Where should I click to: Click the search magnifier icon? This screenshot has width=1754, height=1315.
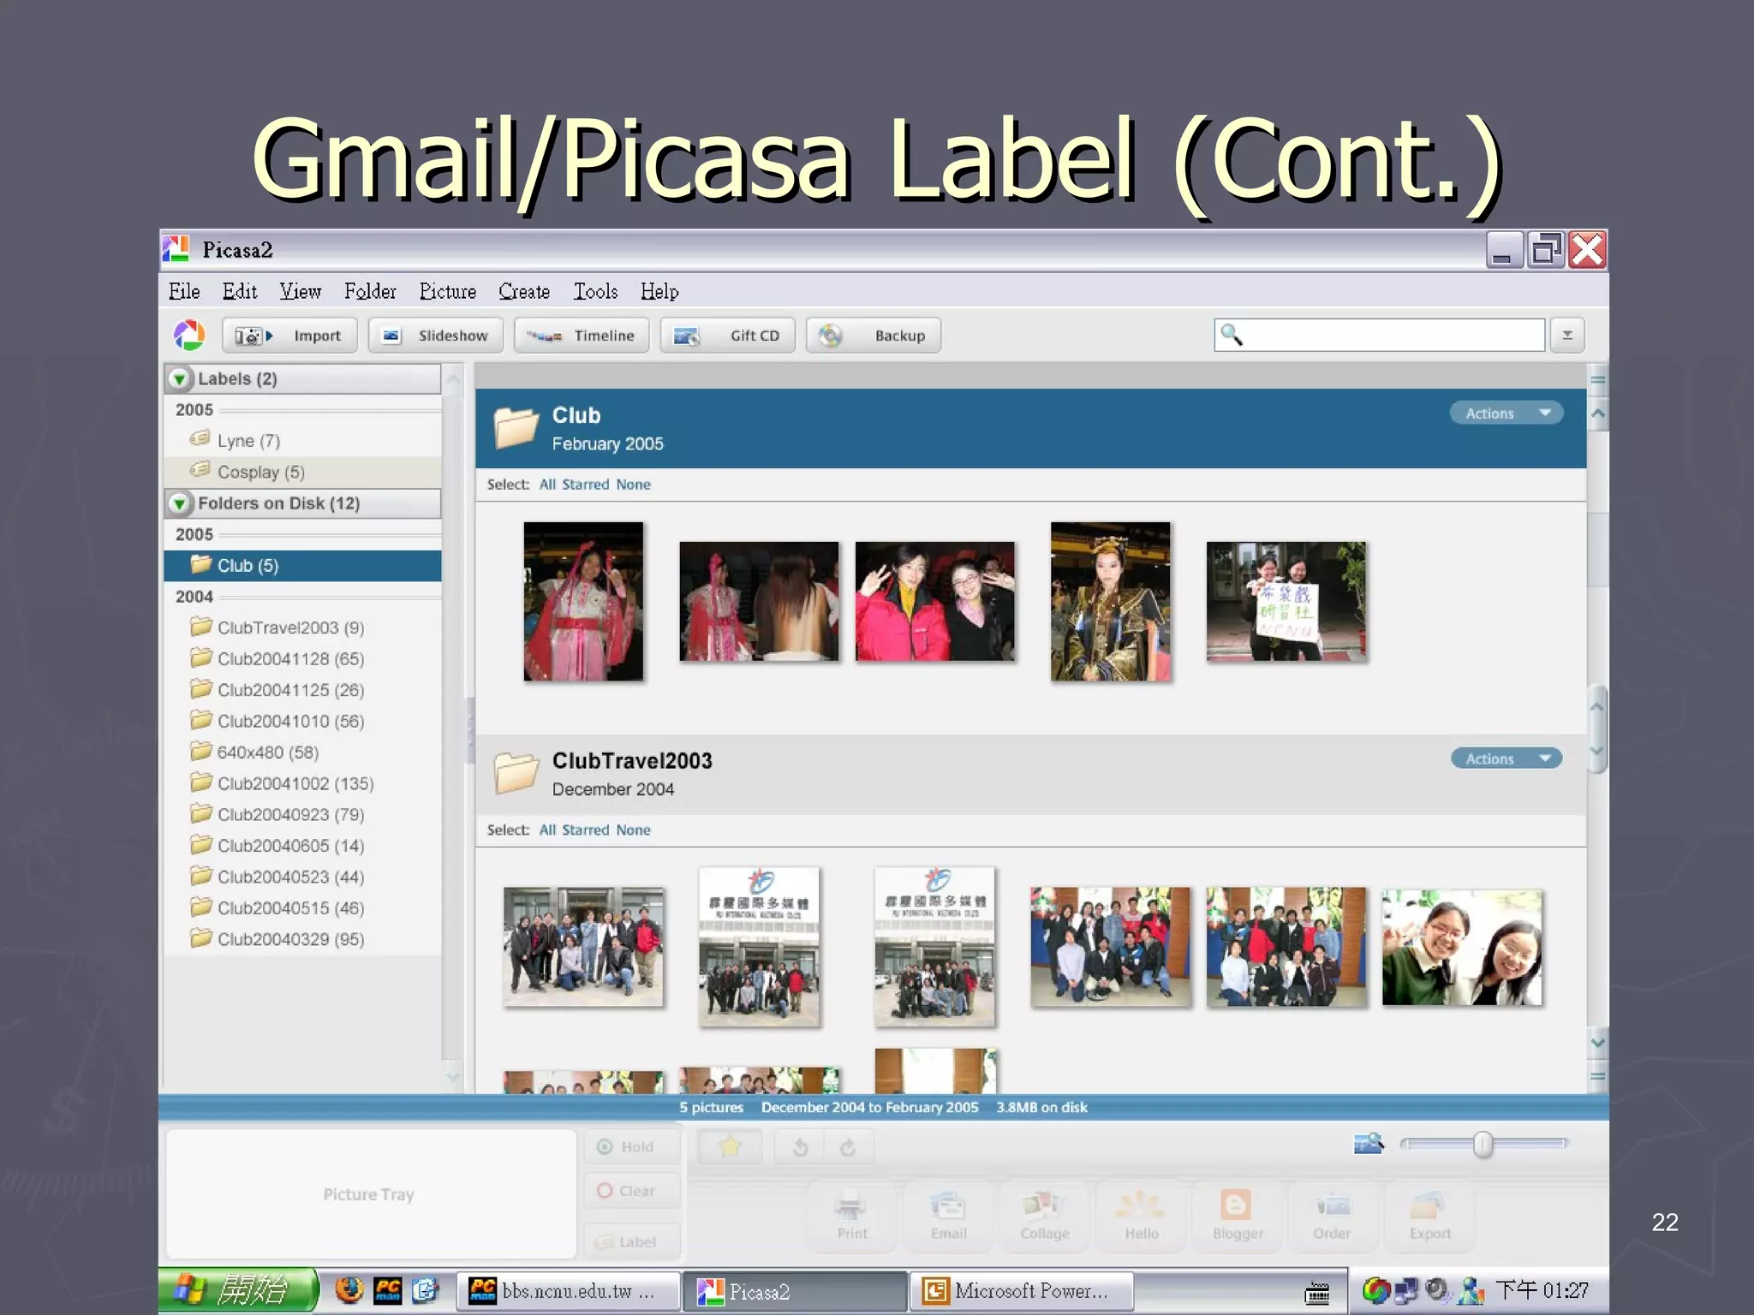[x=1232, y=335]
